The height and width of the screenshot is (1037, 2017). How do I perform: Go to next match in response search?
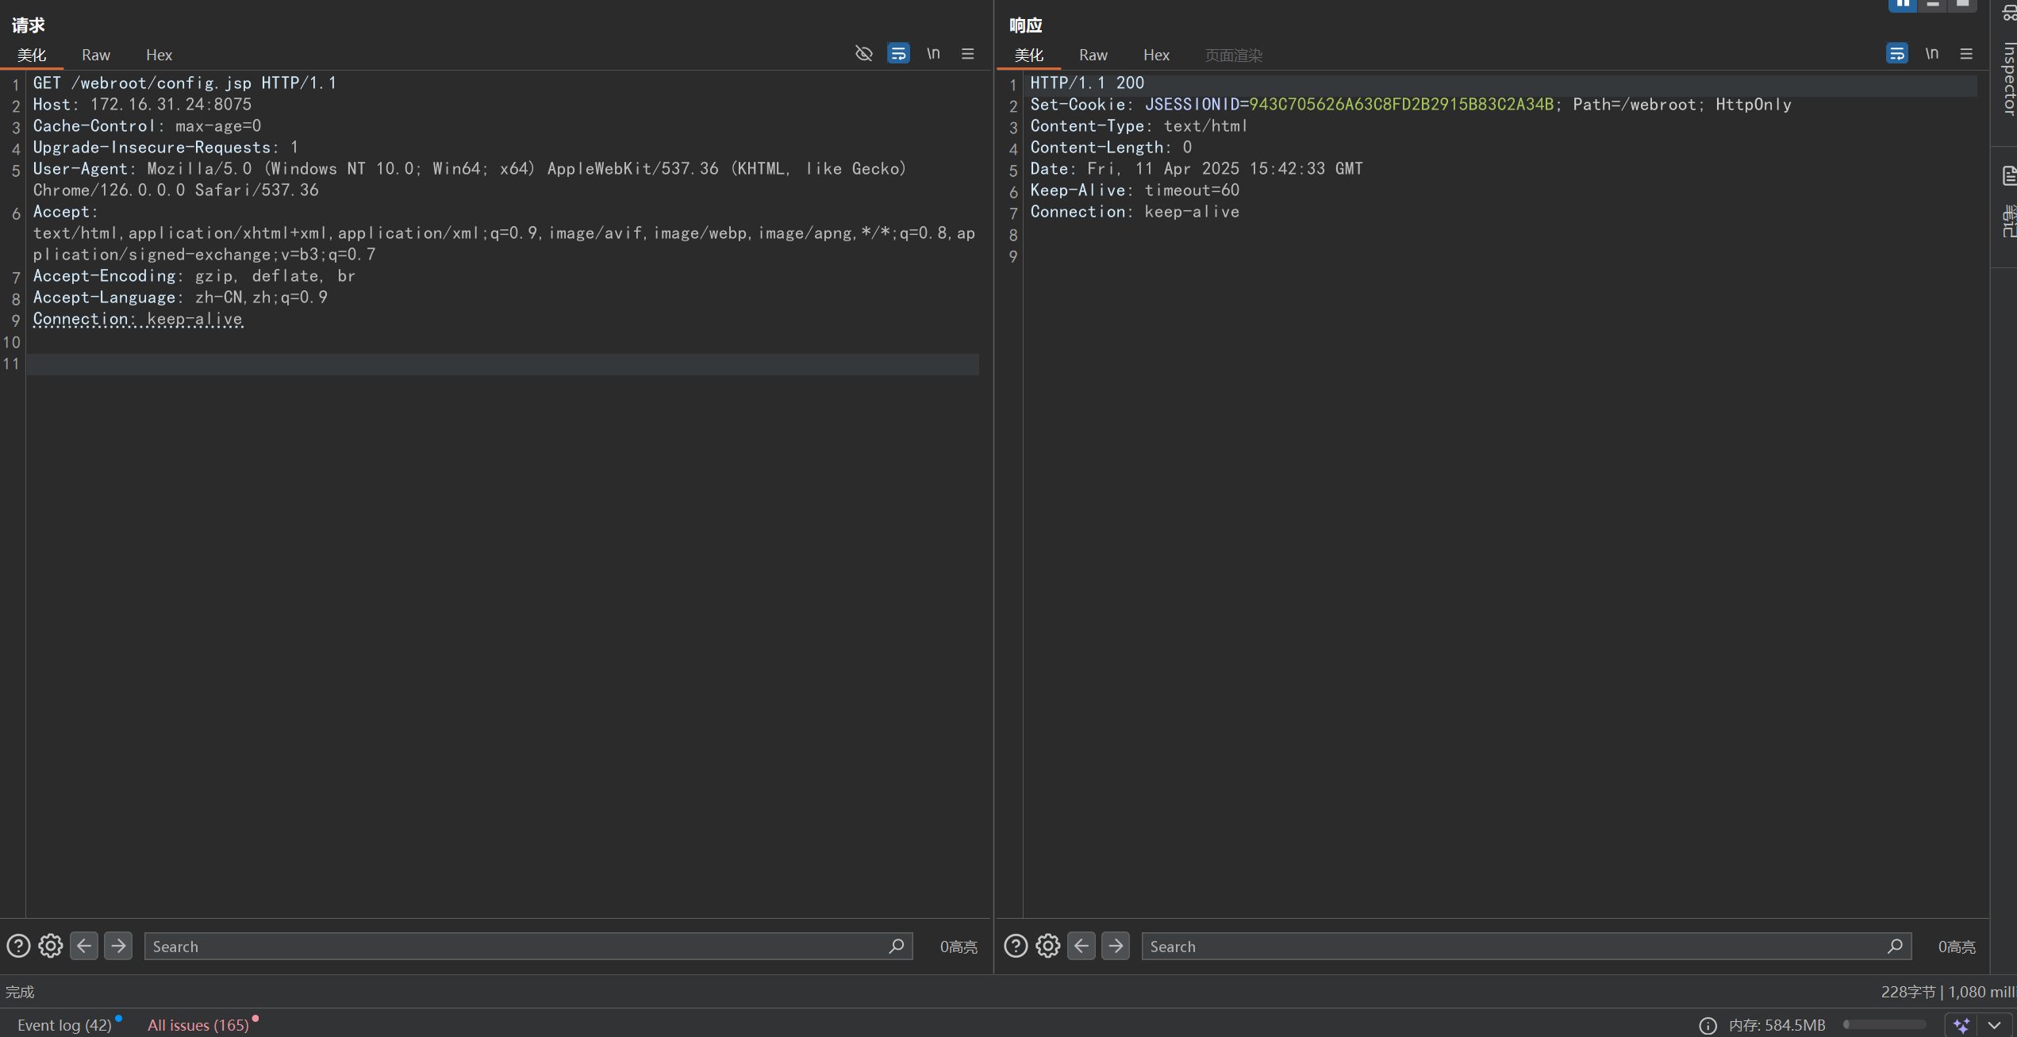click(x=1116, y=946)
